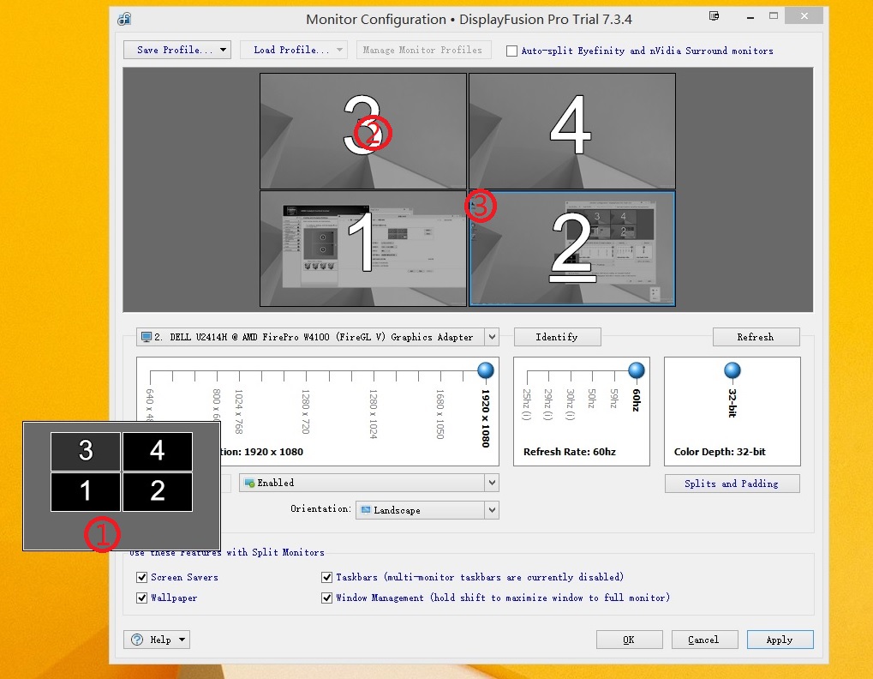
Task: Click the move-window titlebar button icon
Action: click(x=715, y=16)
